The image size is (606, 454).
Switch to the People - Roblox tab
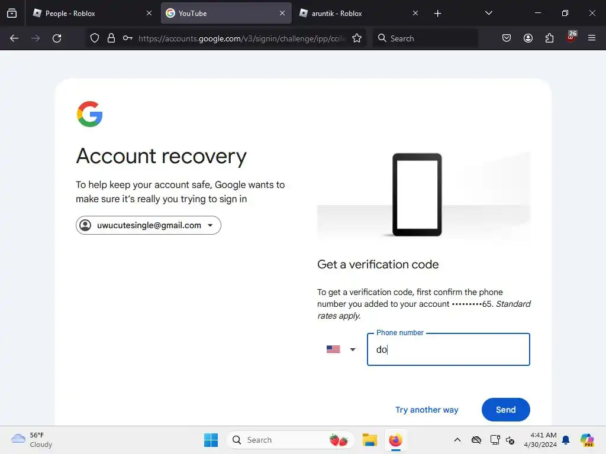[x=92, y=13]
